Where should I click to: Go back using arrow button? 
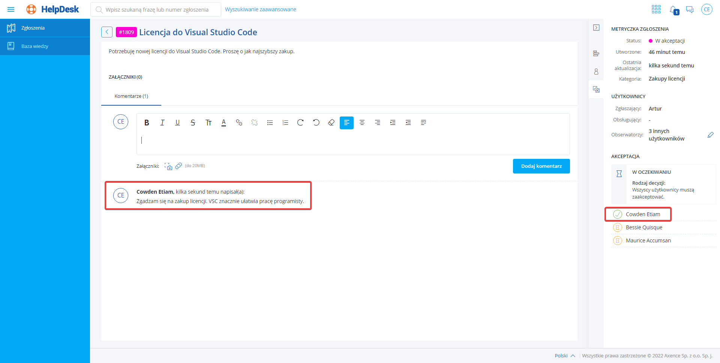click(107, 32)
